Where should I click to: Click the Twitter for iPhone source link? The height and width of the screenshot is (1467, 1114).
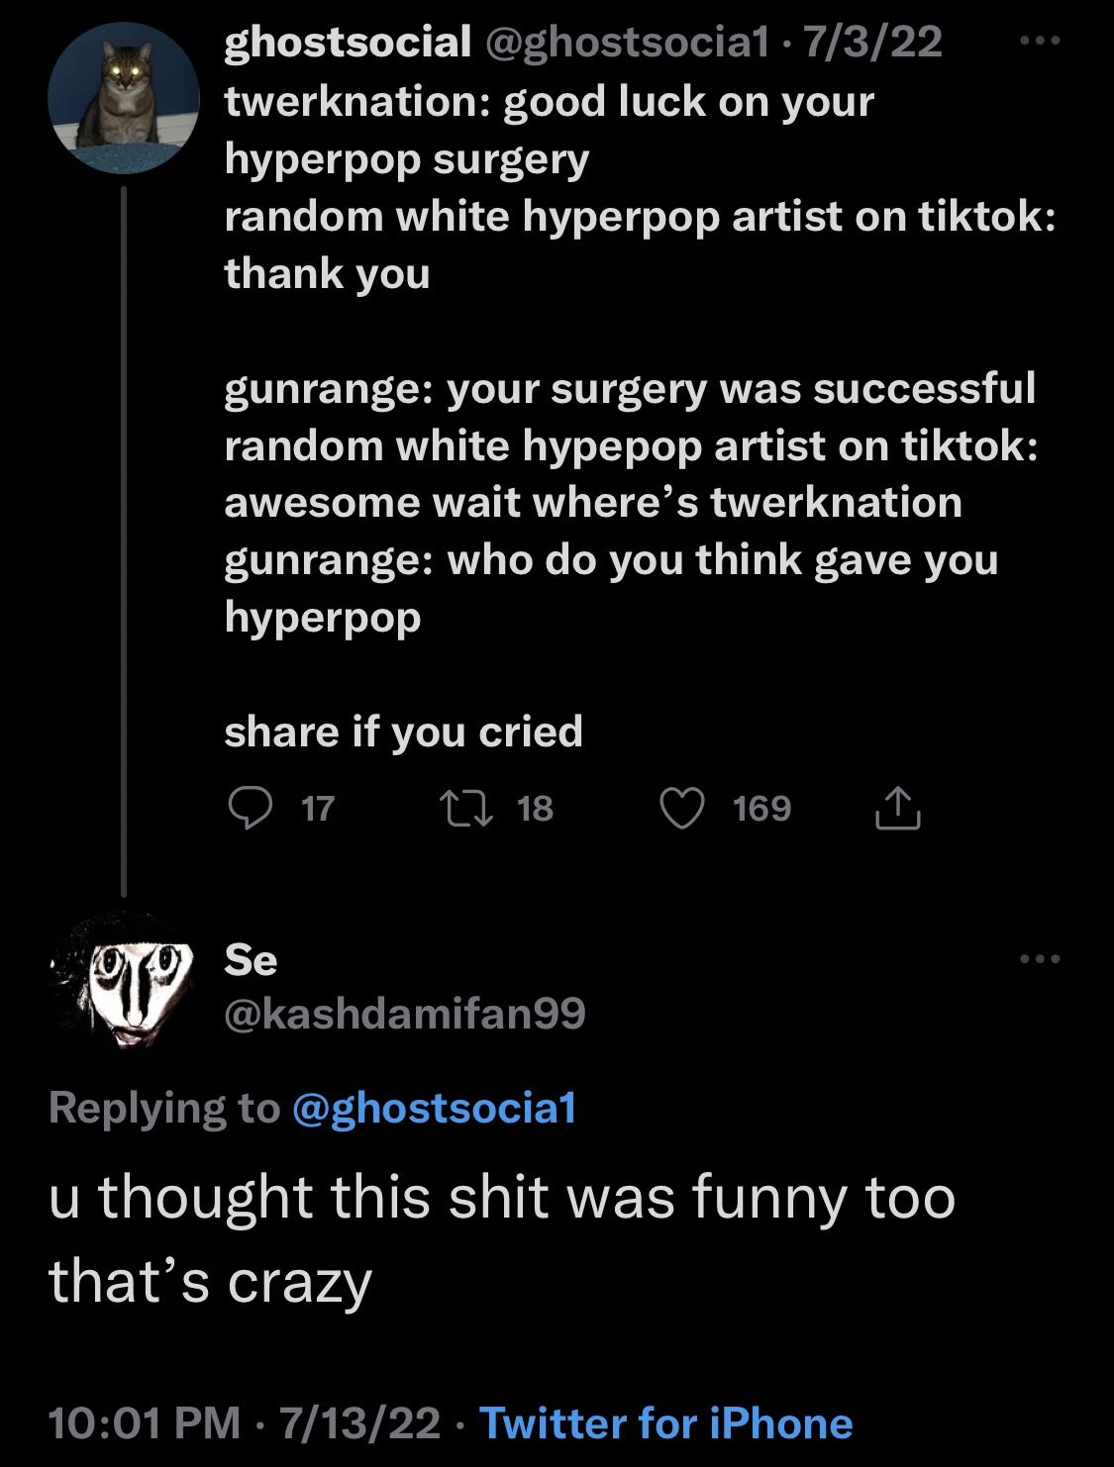tap(666, 1423)
